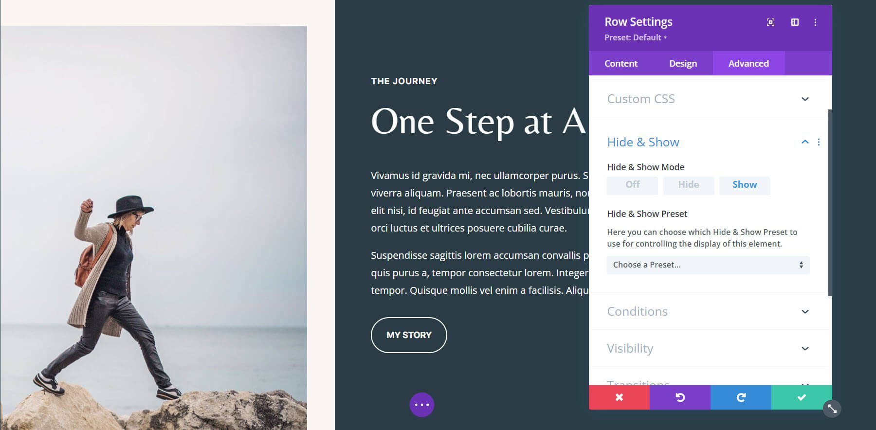This screenshot has height=430, width=876.
Task: Click the purple undo arrow
Action: [680, 397]
